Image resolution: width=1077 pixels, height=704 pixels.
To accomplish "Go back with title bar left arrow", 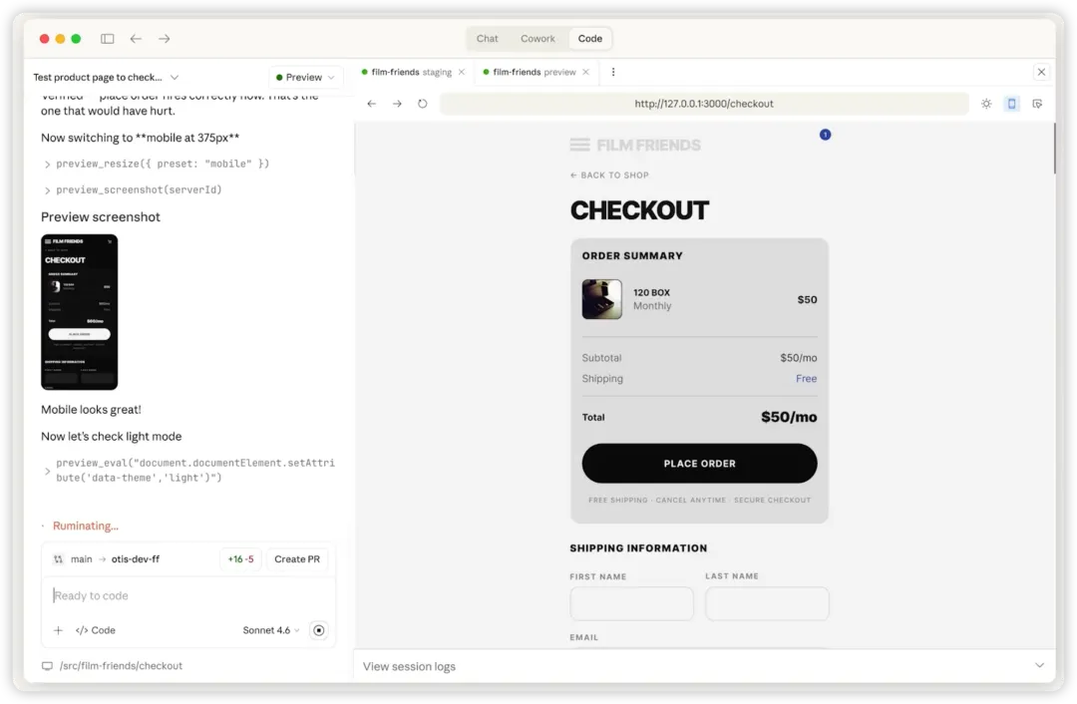I will pos(136,39).
